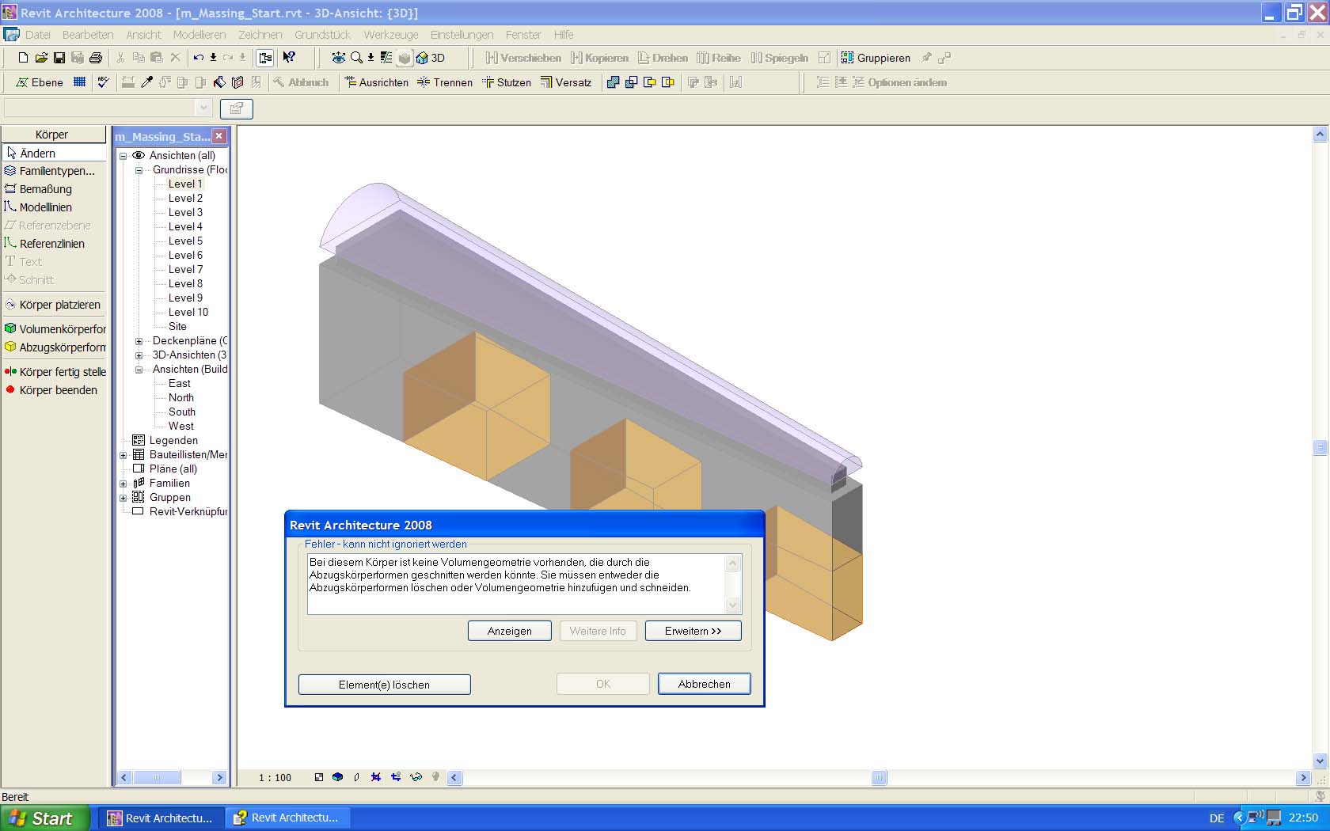Screen dimensions: 1330x831
Task: Click the Print icon
Action: point(96,58)
